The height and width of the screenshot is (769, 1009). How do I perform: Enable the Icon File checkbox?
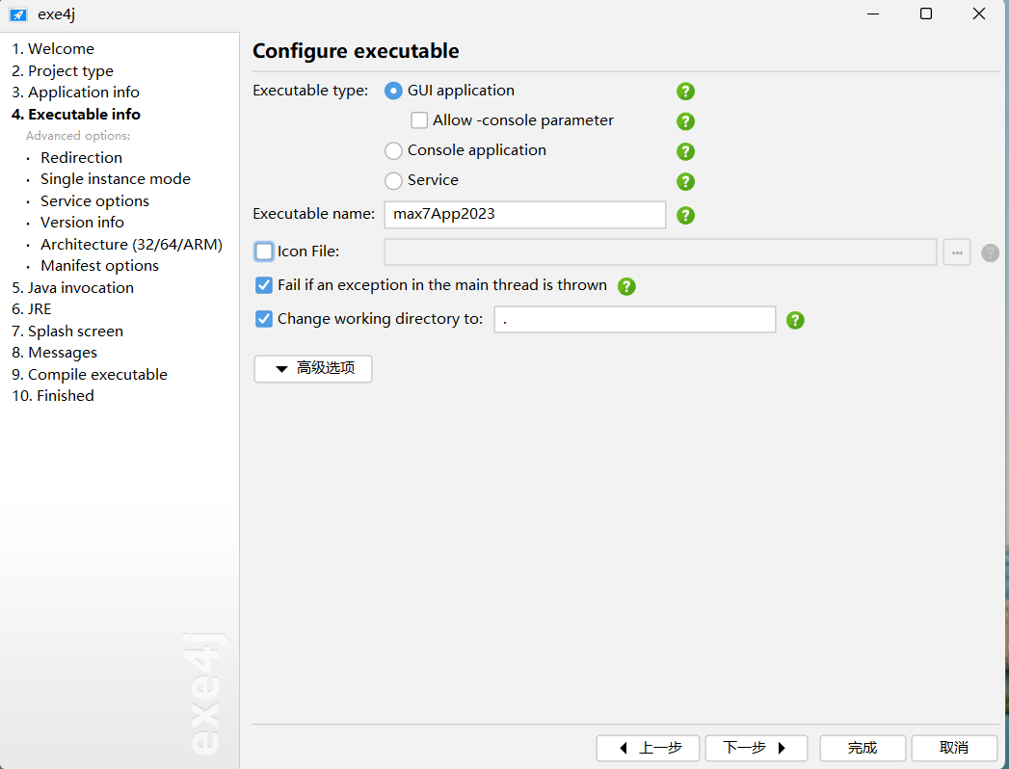[x=264, y=251]
